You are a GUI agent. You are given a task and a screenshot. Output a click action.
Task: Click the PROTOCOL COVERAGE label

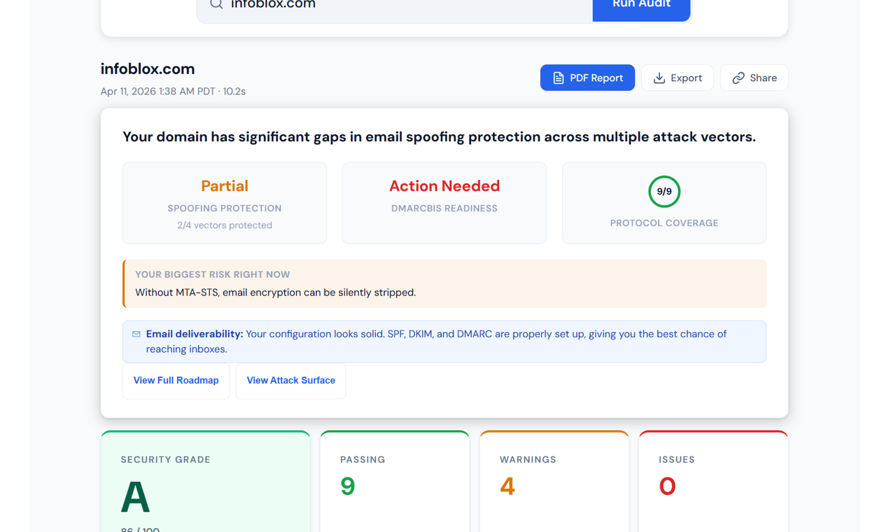click(664, 223)
